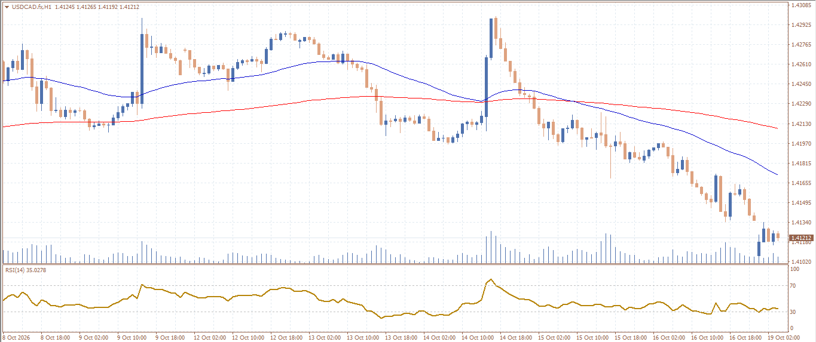Screen dimensions: 816x342
Task: Click the 1.43085 price axis label
Action: click(x=800, y=5)
